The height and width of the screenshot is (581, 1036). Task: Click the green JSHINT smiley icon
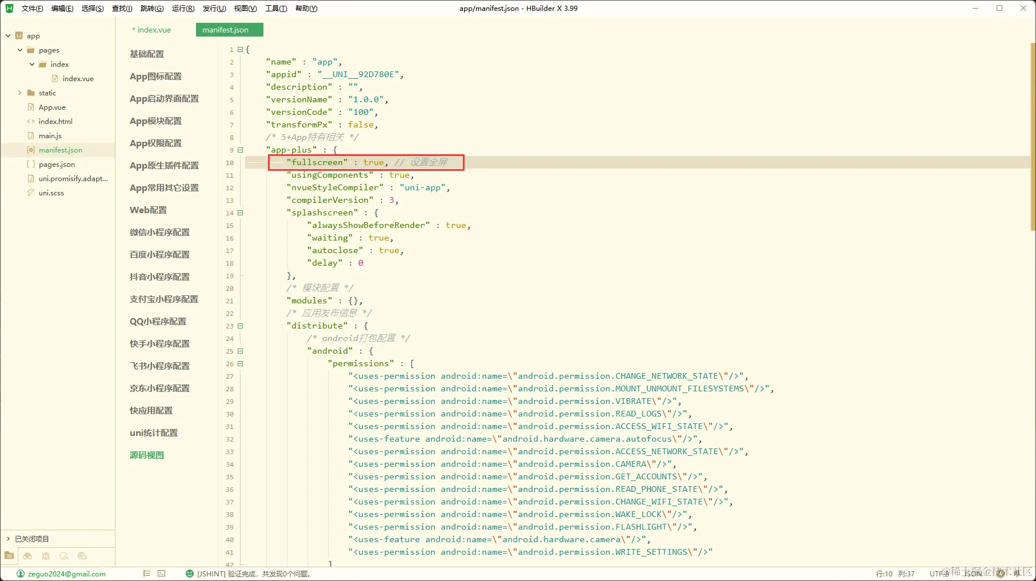[190, 574]
